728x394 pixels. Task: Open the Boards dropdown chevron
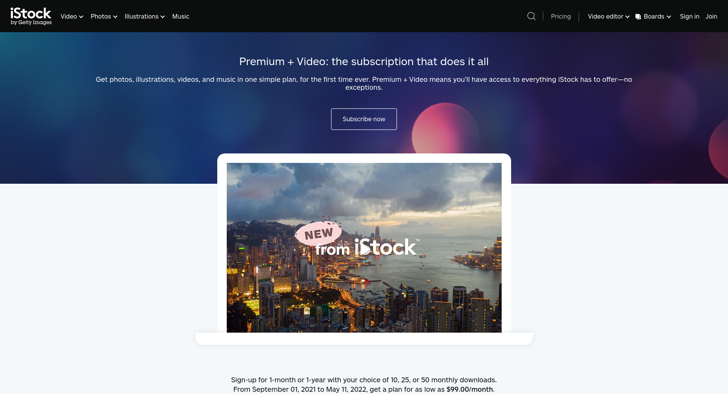[x=669, y=17]
